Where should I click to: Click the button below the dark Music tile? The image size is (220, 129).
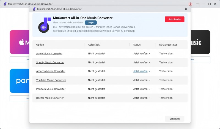pyautogui.click(x=200, y=59)
